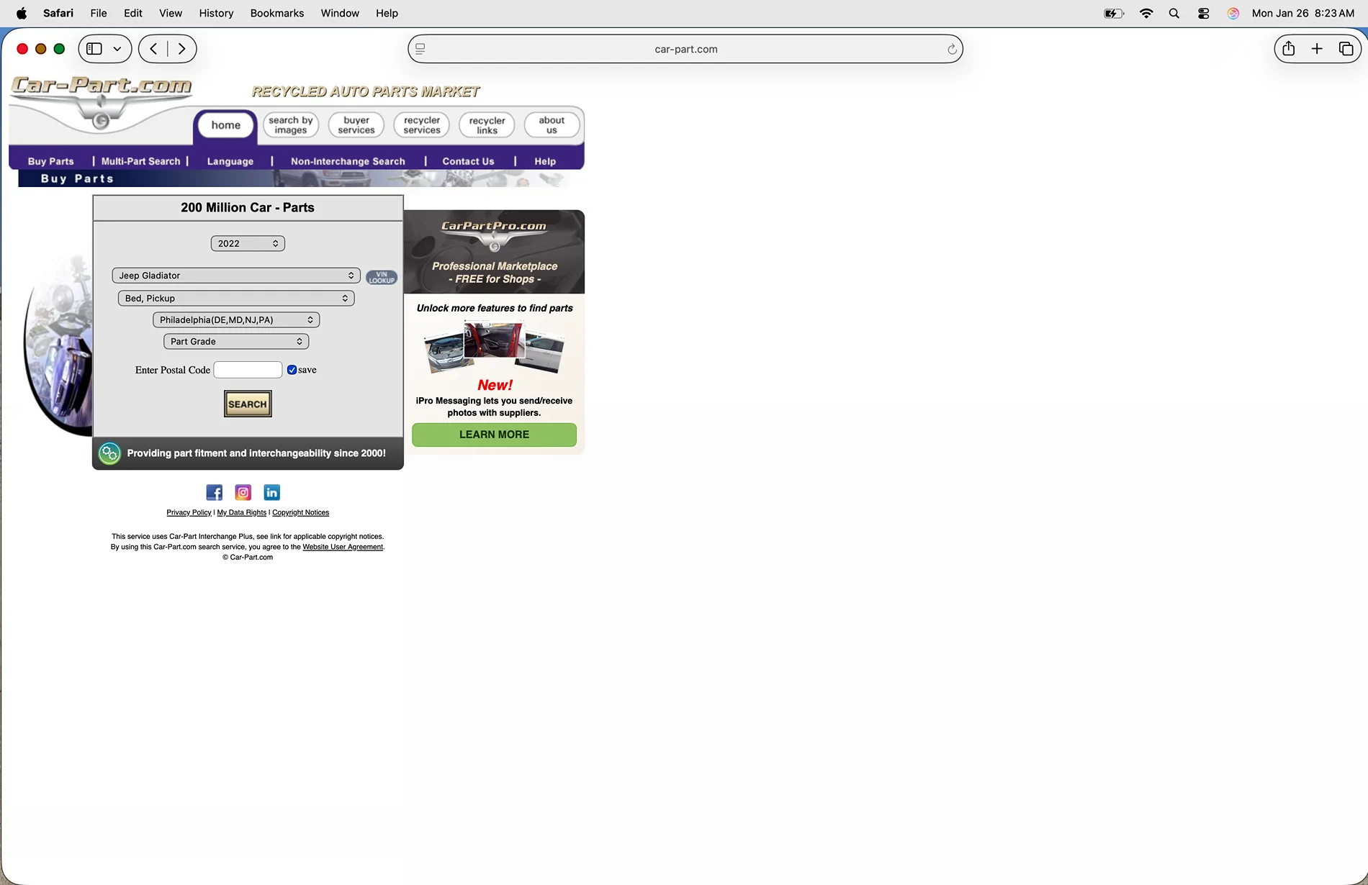Click the gears icon in fitment banner
The height and width of the screenshot is (885, 1368).
[109, 453]
